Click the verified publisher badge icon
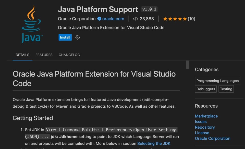 coord(99,19)
